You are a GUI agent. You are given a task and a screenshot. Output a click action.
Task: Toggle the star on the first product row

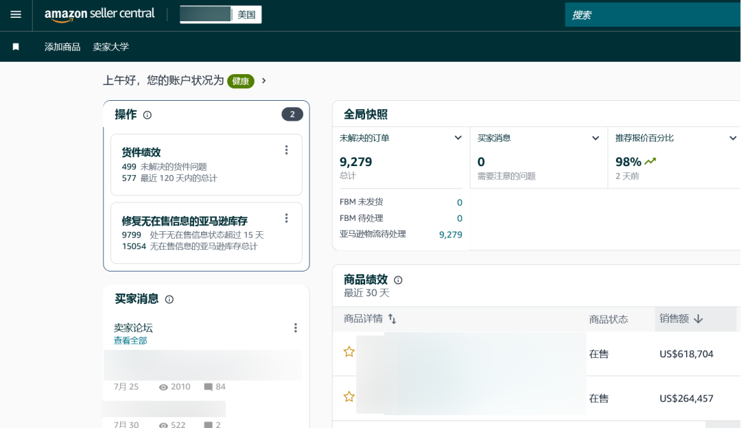(x=349, y=351)
